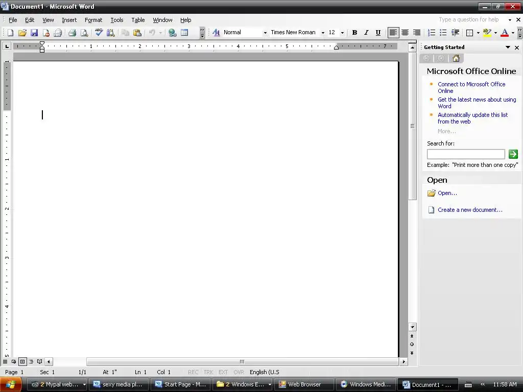Toggle Align Right paragraph alignment
This screenshot has height=392, width=523.
(x=417, y=33)
